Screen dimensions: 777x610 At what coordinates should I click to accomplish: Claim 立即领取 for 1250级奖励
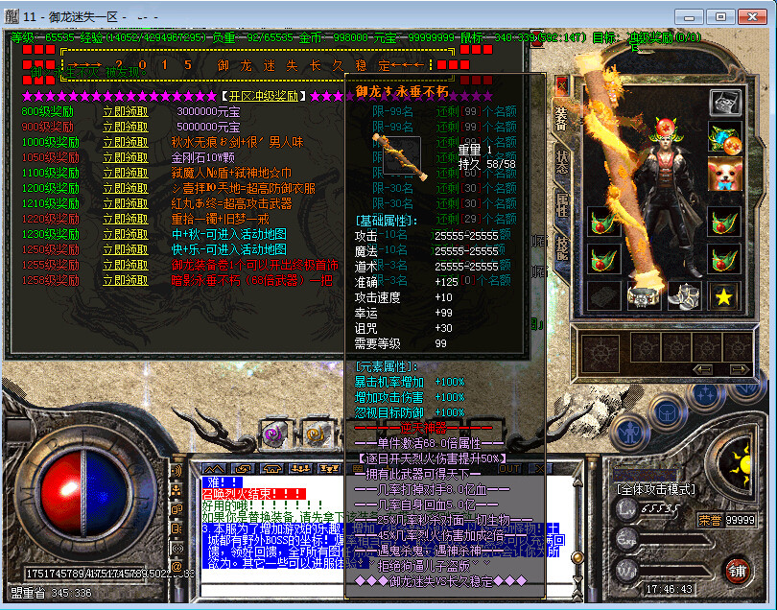[x=126, y=249]
